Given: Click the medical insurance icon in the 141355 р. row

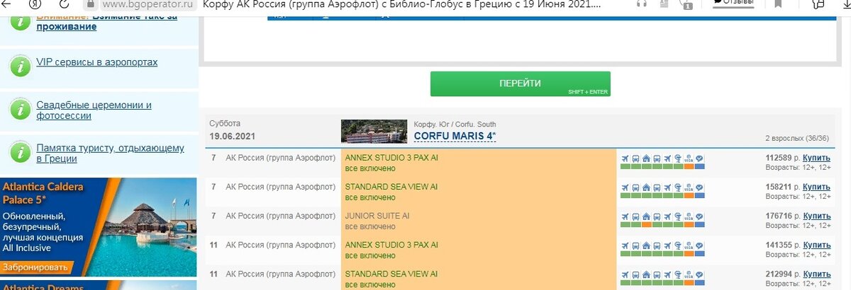Looking at the screenshot, I should pyautogui.click(x=678, y=245).
